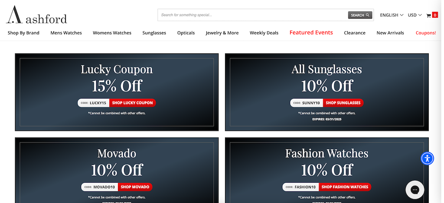Click the Lucky Coupon heading
This screenshot has height=203, width=444.
point(117,70)
